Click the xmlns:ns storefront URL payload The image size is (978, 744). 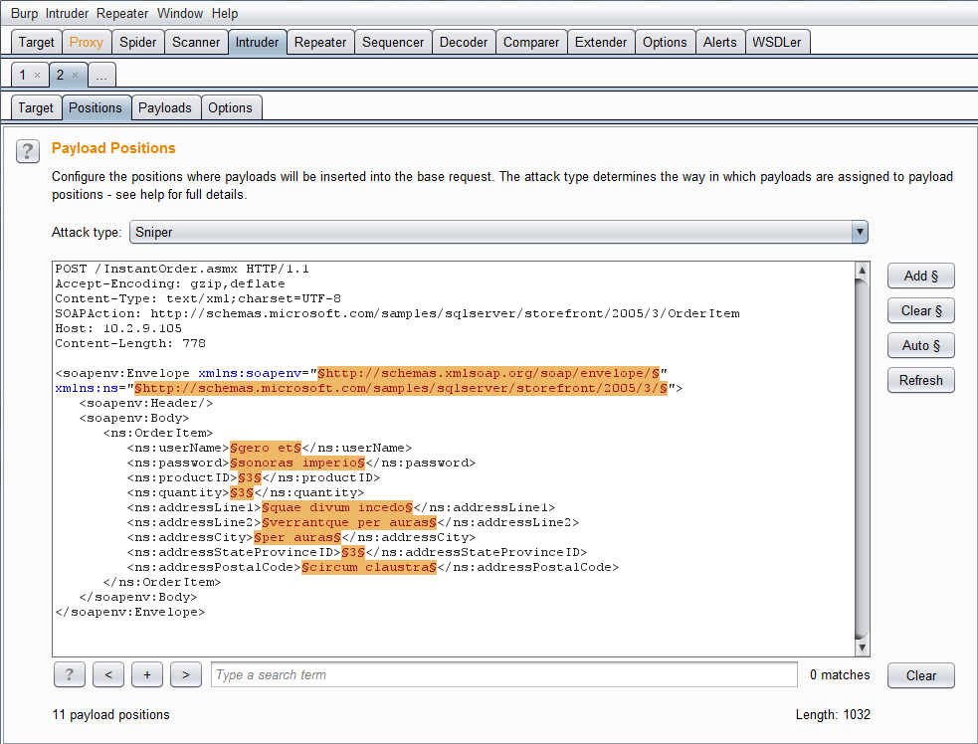(401, 389)
